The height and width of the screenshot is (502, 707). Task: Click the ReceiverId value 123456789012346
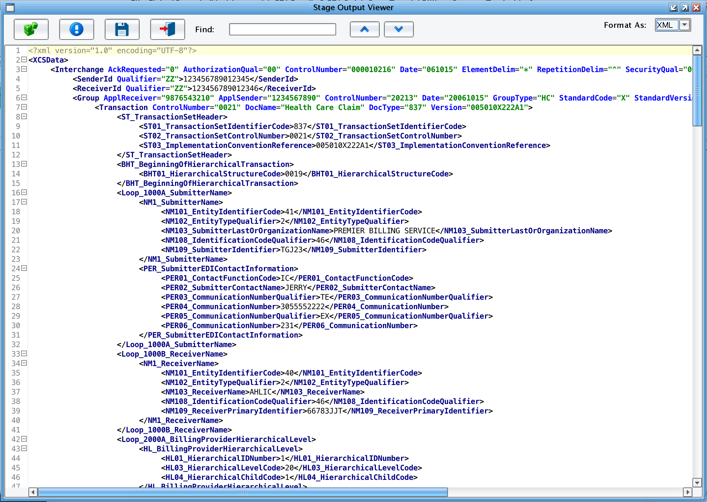coord(225,89)
